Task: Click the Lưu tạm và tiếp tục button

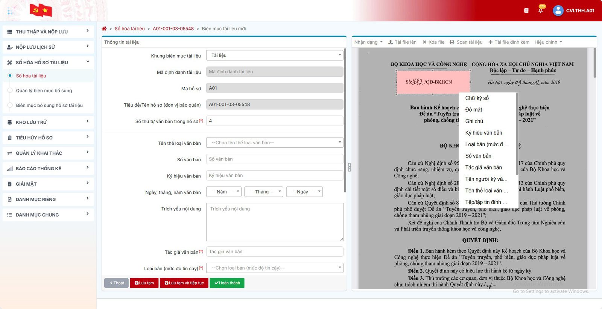Action: pos(184,283)
